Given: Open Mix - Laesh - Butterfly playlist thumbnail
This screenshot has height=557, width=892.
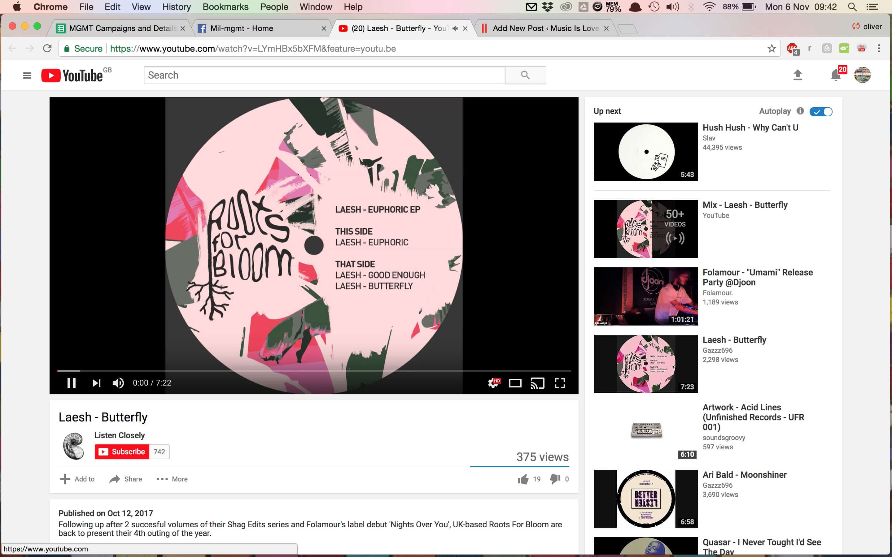Looking at the screenshot, I should click(x=646, y=229).
